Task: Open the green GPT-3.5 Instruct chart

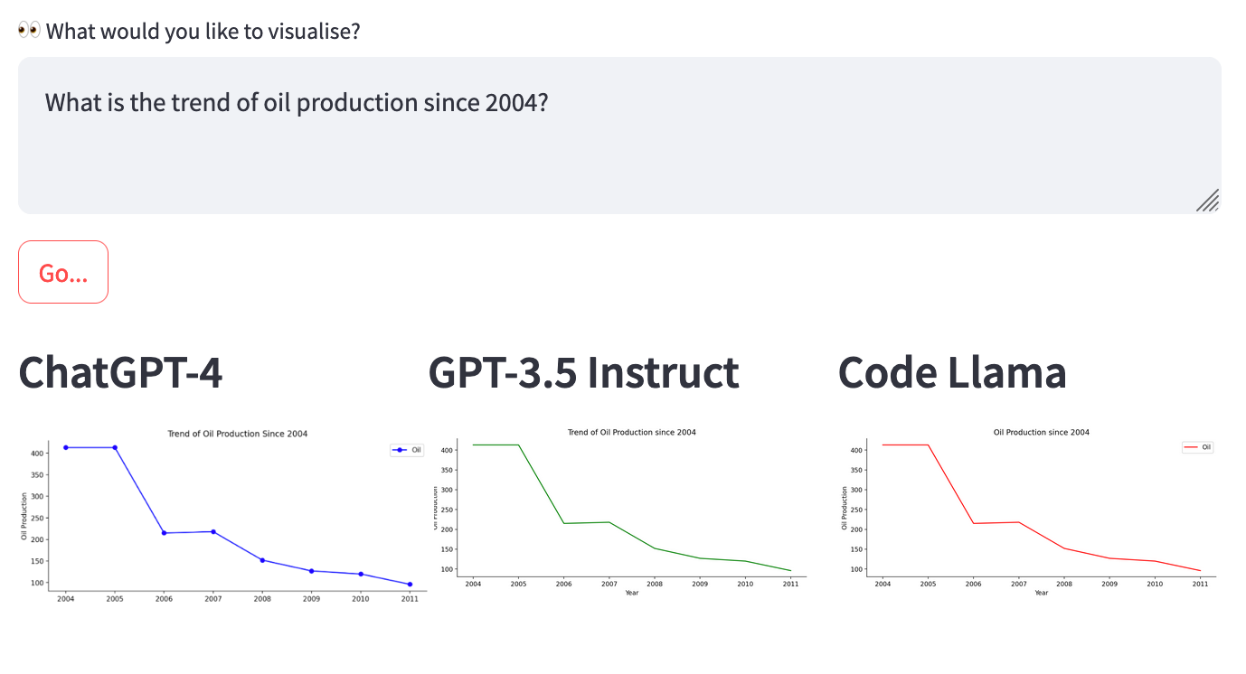Action: [624, 510]
